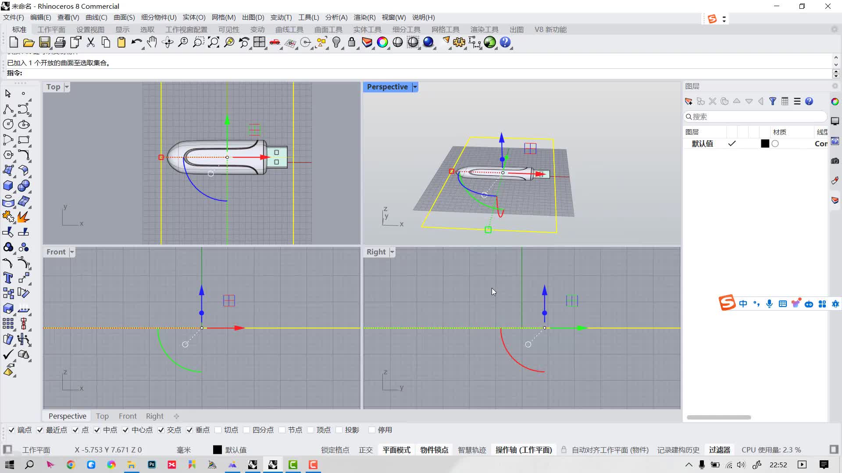Switch to the Front viewport tab at bottom
Image resolution: width=842 pixels, height=473 pixels.
click(x=128, y=416)
